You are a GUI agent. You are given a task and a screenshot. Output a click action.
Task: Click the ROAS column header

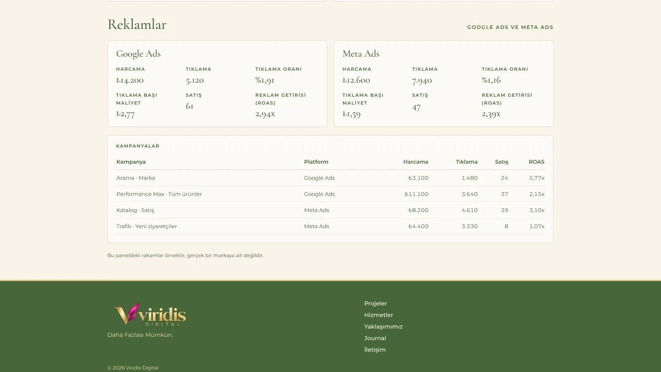(x=536, y=162)
